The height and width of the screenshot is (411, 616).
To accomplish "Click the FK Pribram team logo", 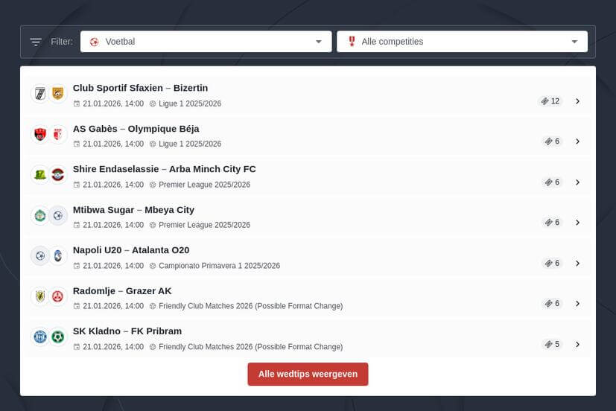I will pos(58,337).
